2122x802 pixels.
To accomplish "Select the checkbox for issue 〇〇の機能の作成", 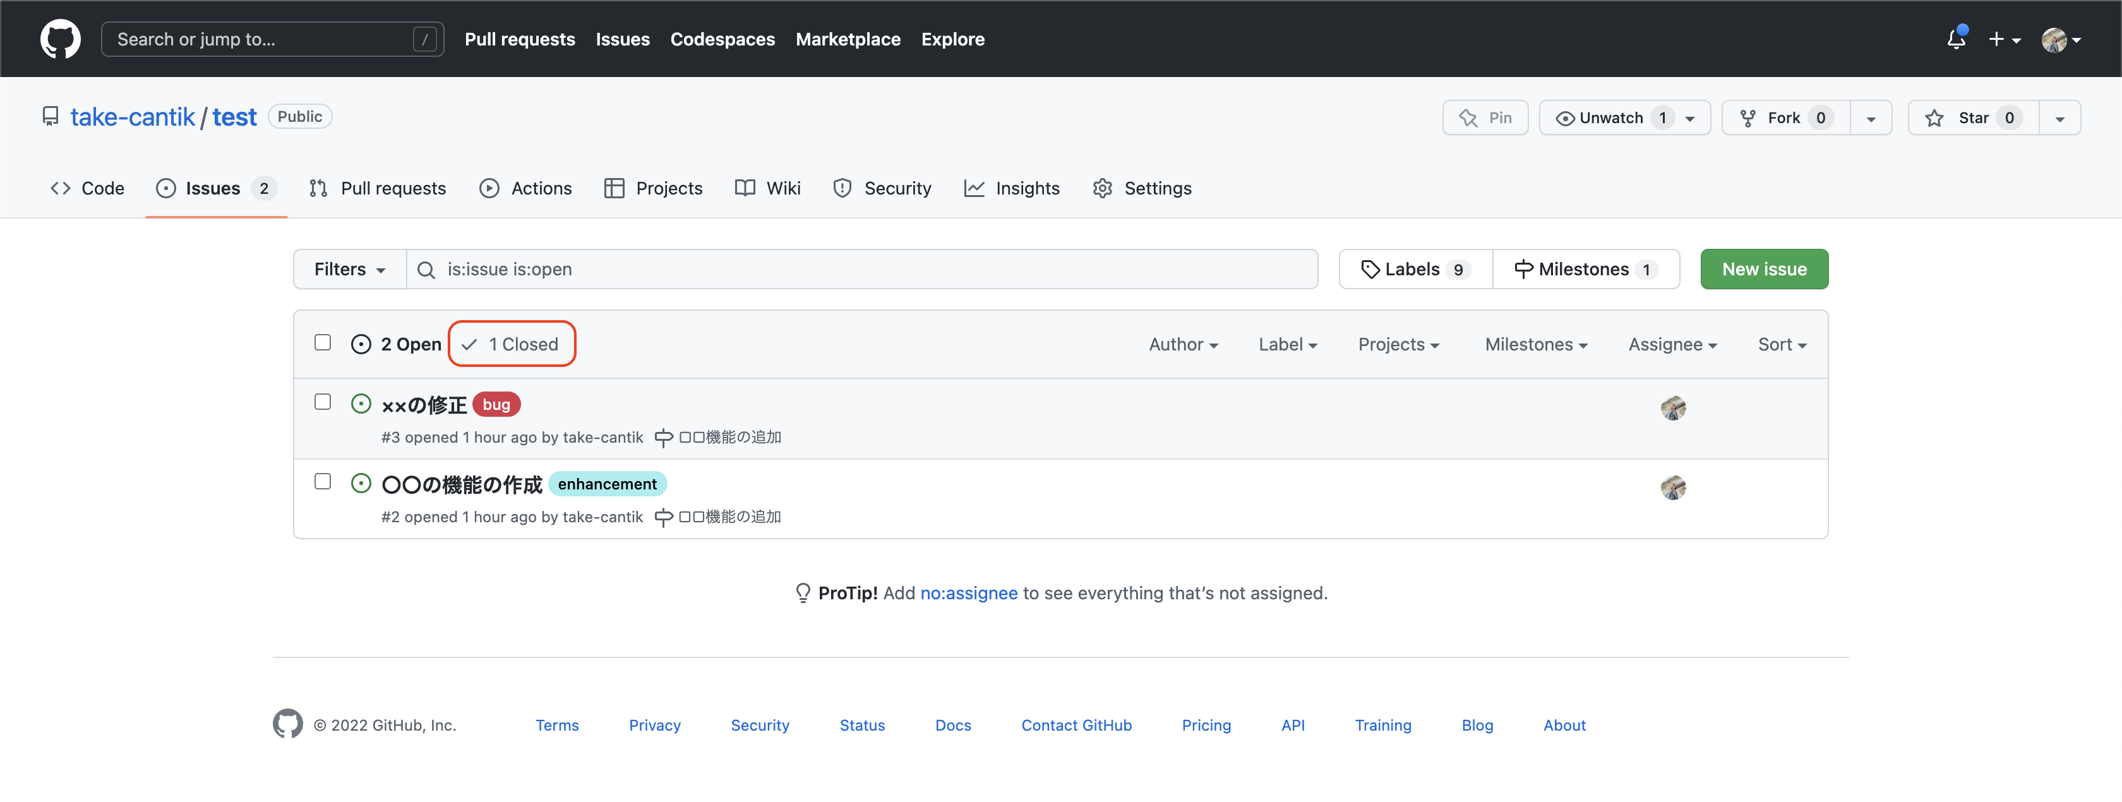I will [x=323, y=482].
